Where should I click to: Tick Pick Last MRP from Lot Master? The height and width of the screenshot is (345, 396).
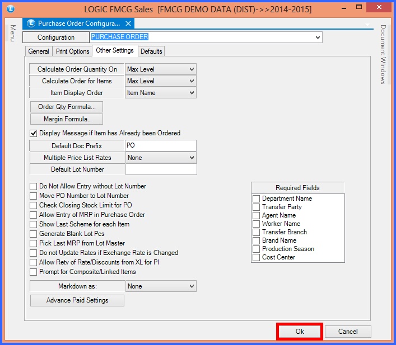pos(34,243)
